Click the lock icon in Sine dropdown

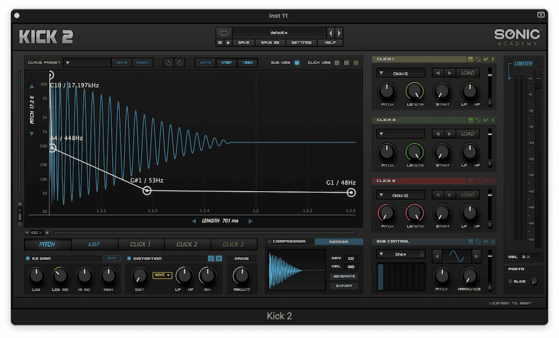tap(422, 254)
